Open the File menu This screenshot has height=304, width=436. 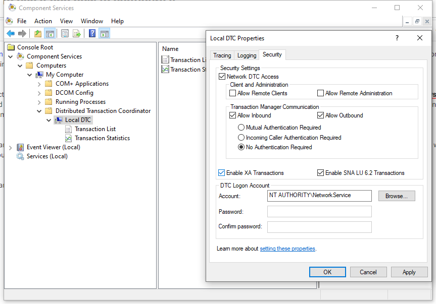coord(22,21)
